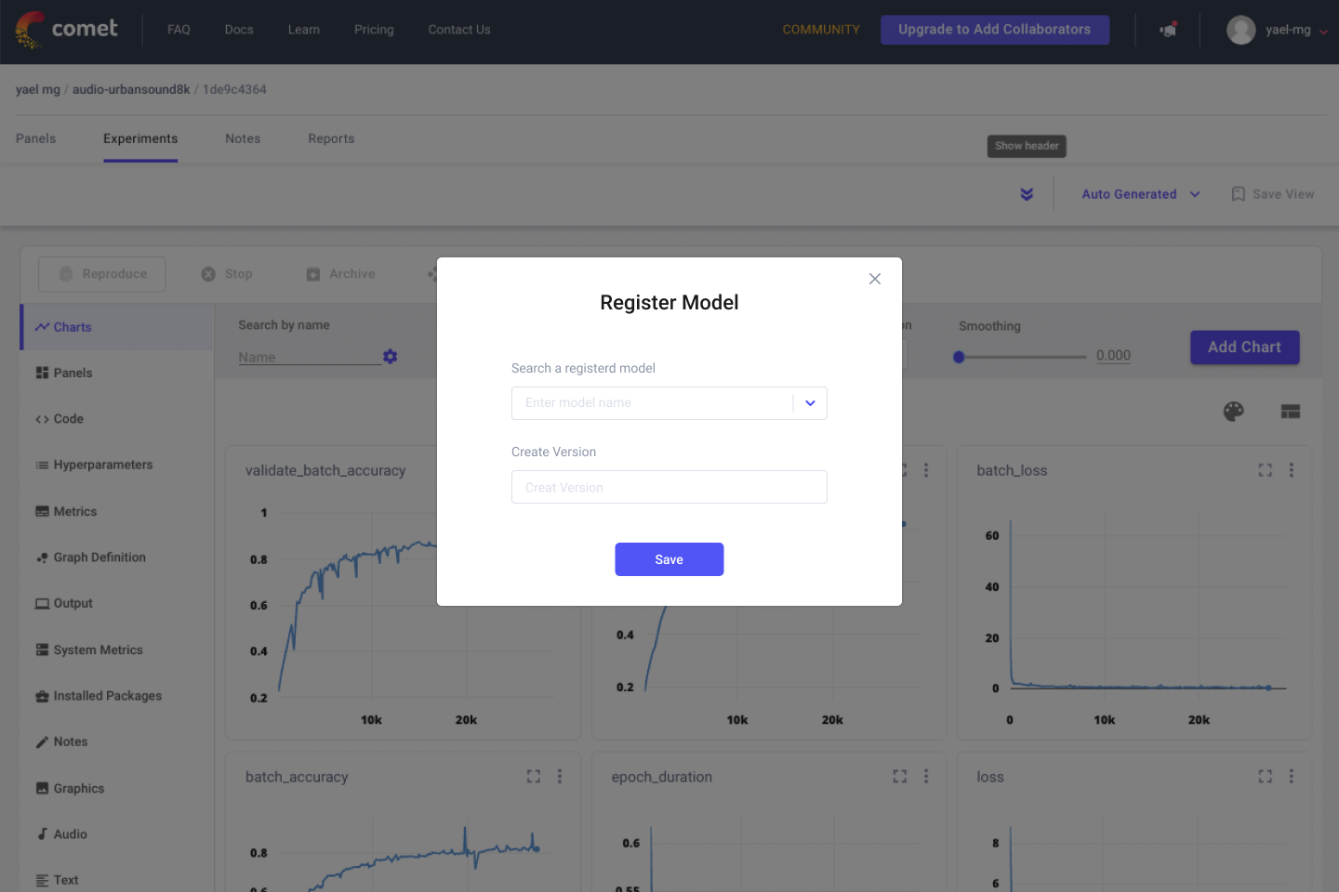Open Contact Us

pyautogui.click(x=459, y=30)
